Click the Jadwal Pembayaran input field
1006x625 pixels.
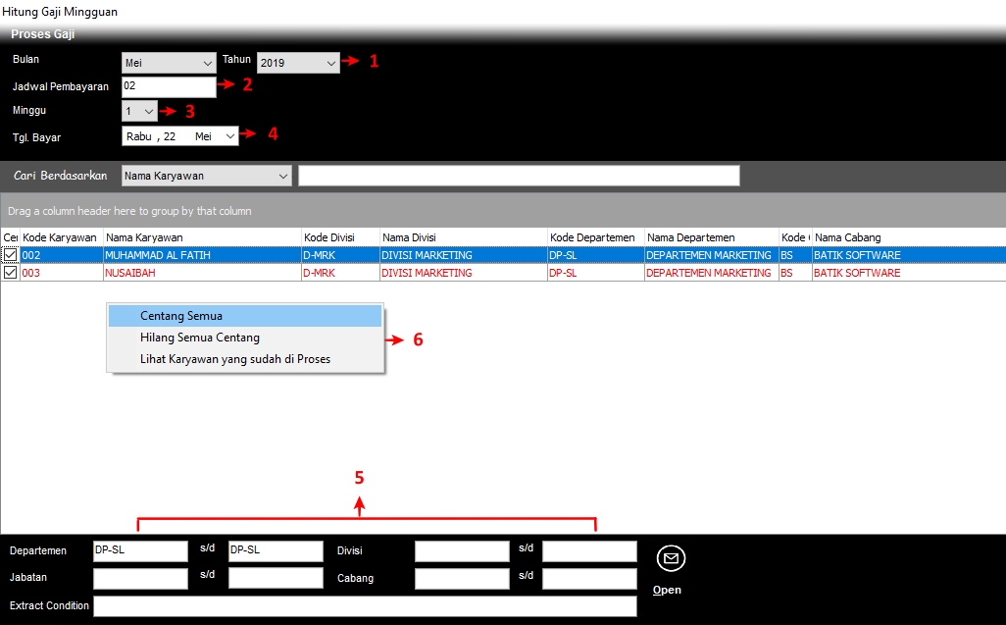(169, 87)
